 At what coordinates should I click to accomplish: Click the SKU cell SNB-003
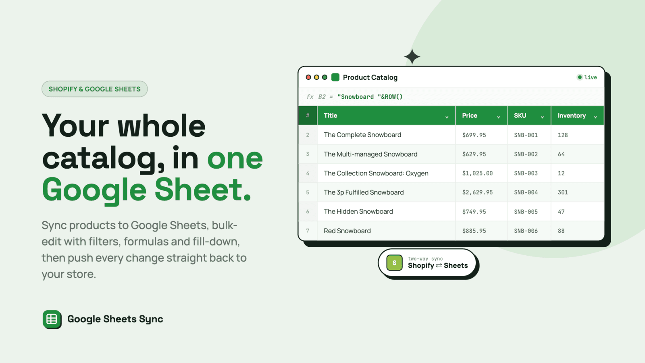pyautogui.click(x=529, y=173)
